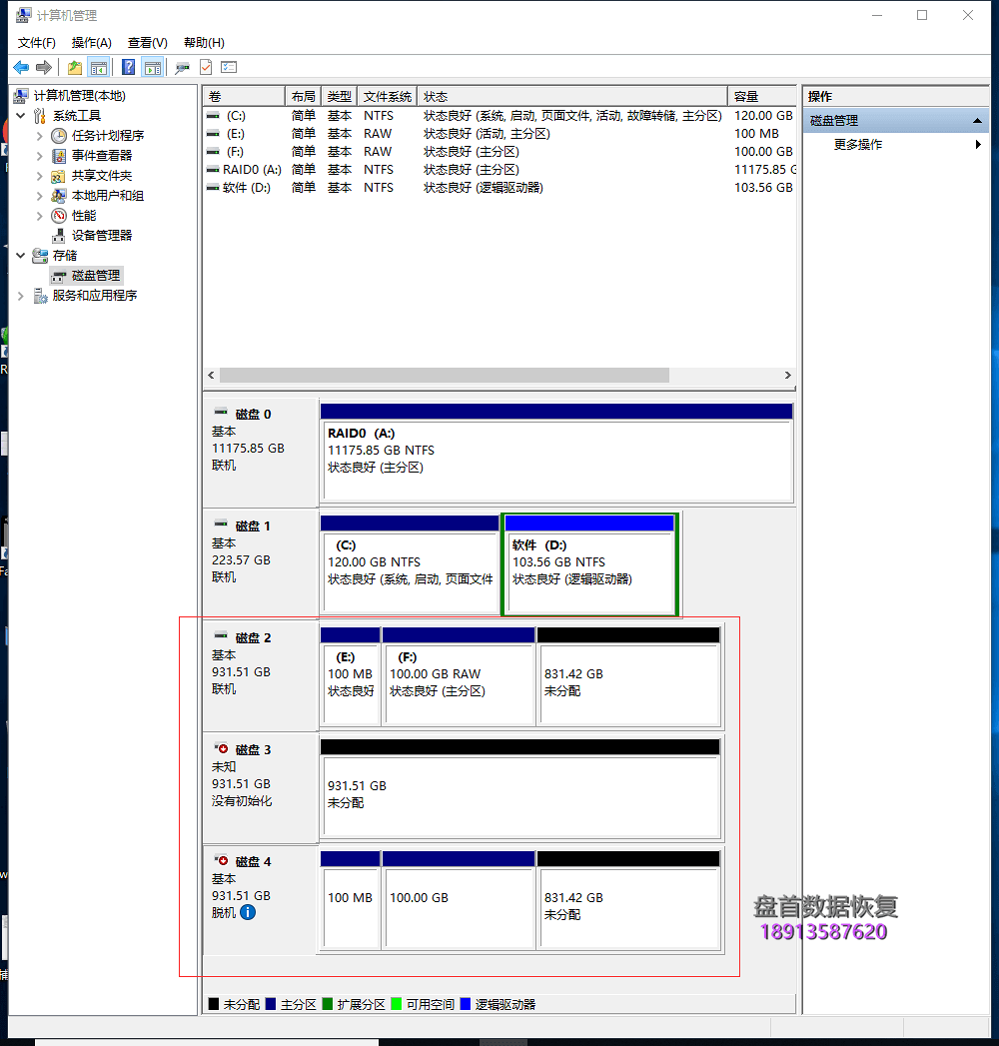Click the Services and Applications icon

pos(40,296)
